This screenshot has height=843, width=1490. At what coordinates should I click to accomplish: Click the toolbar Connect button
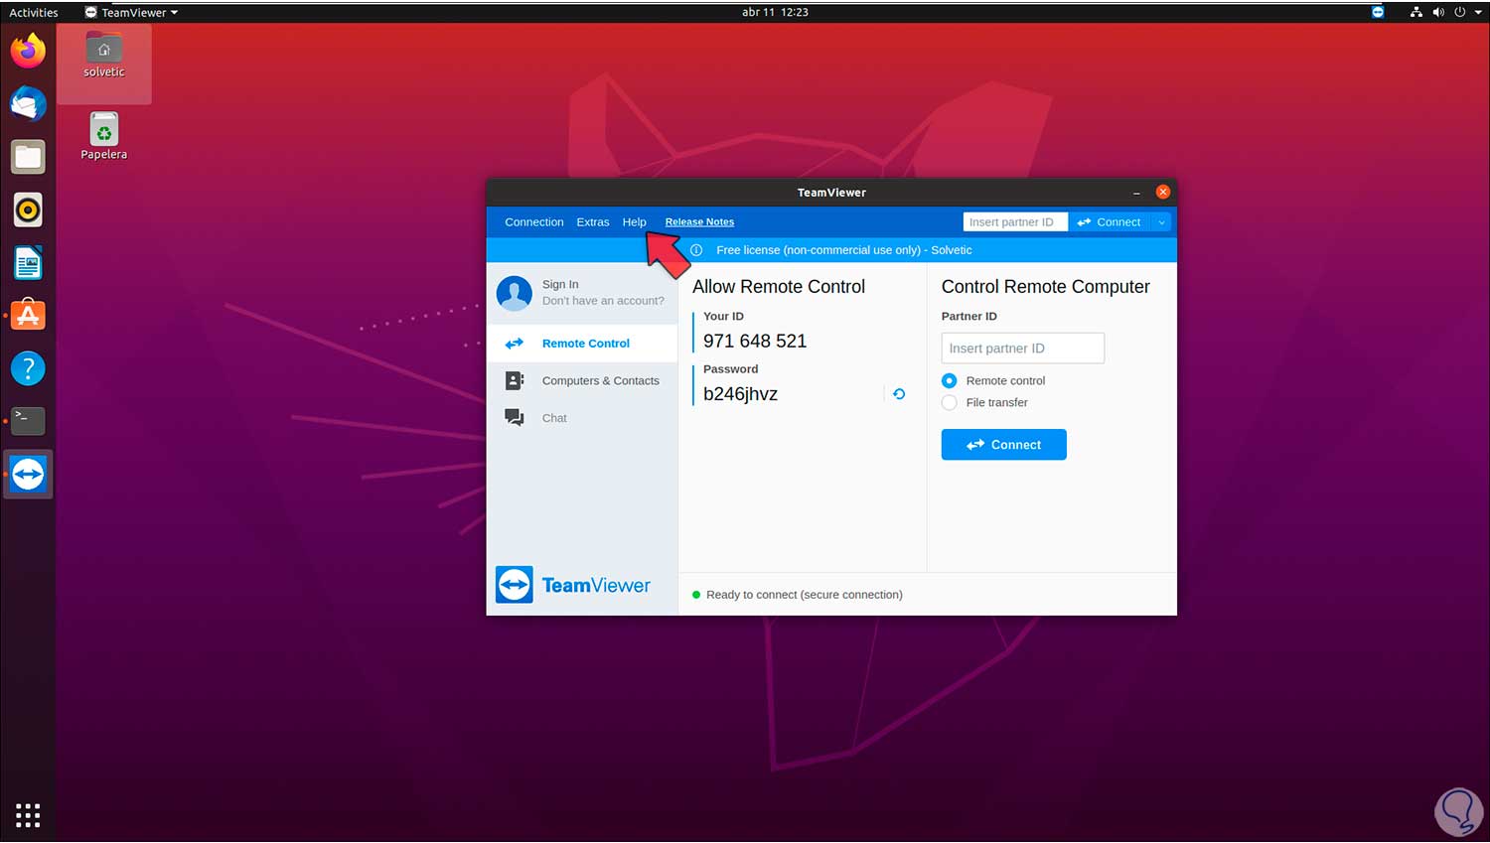[1110, 222]
